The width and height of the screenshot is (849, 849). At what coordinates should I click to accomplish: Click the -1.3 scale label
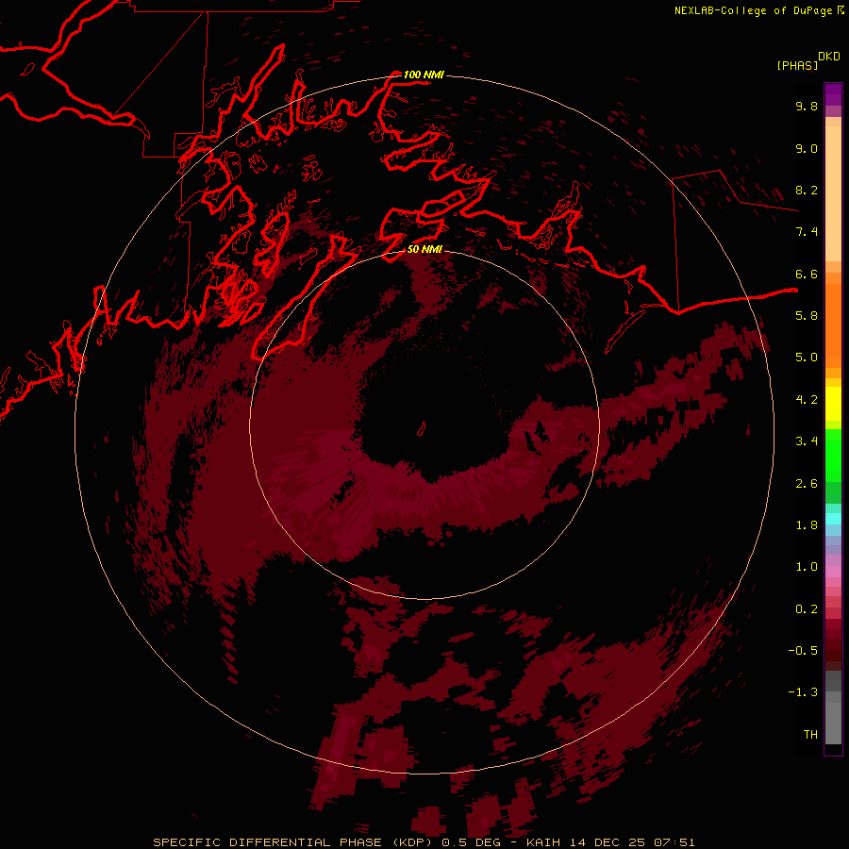803,692
